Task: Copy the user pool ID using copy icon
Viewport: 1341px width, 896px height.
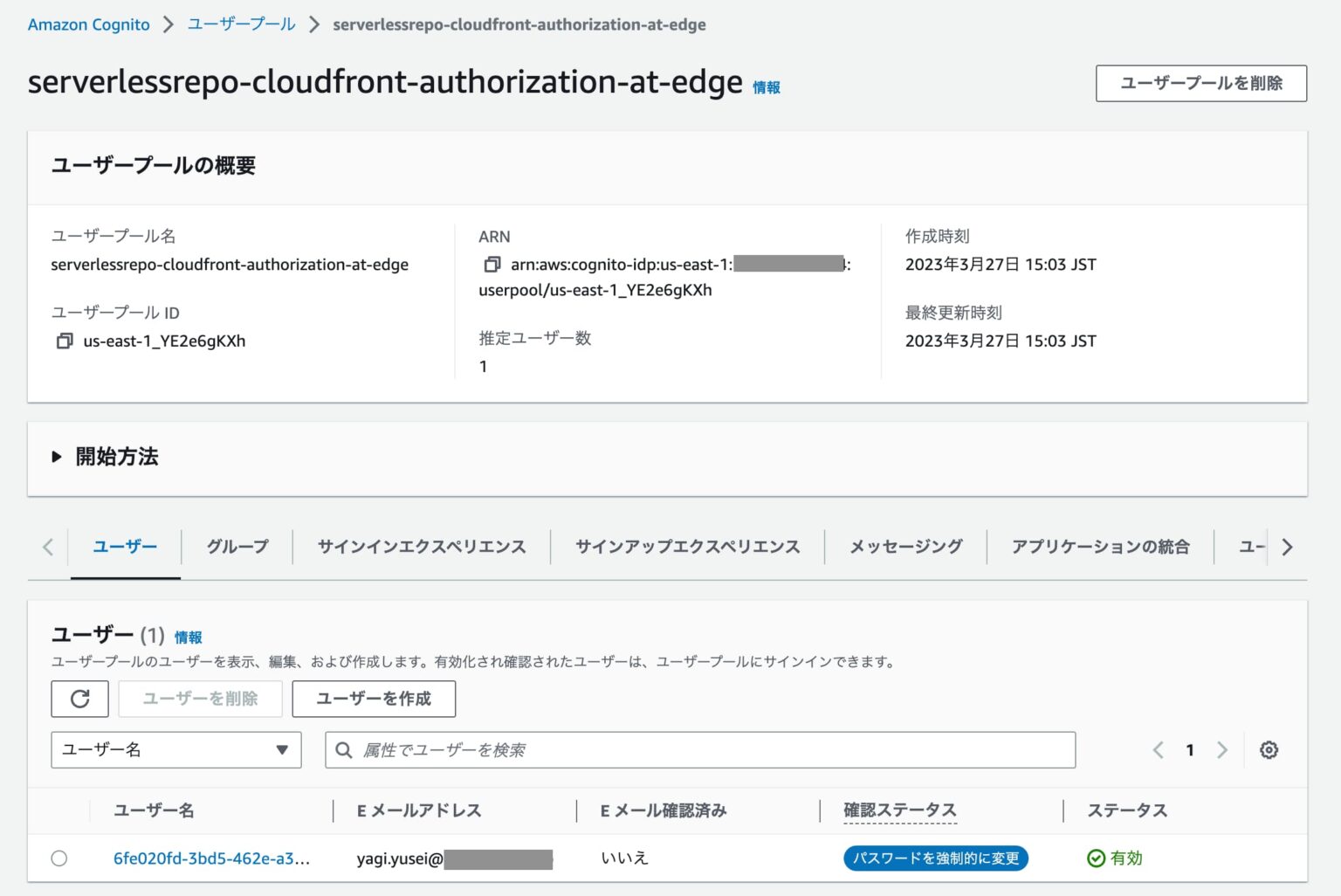Action: [x=65, y=341]
